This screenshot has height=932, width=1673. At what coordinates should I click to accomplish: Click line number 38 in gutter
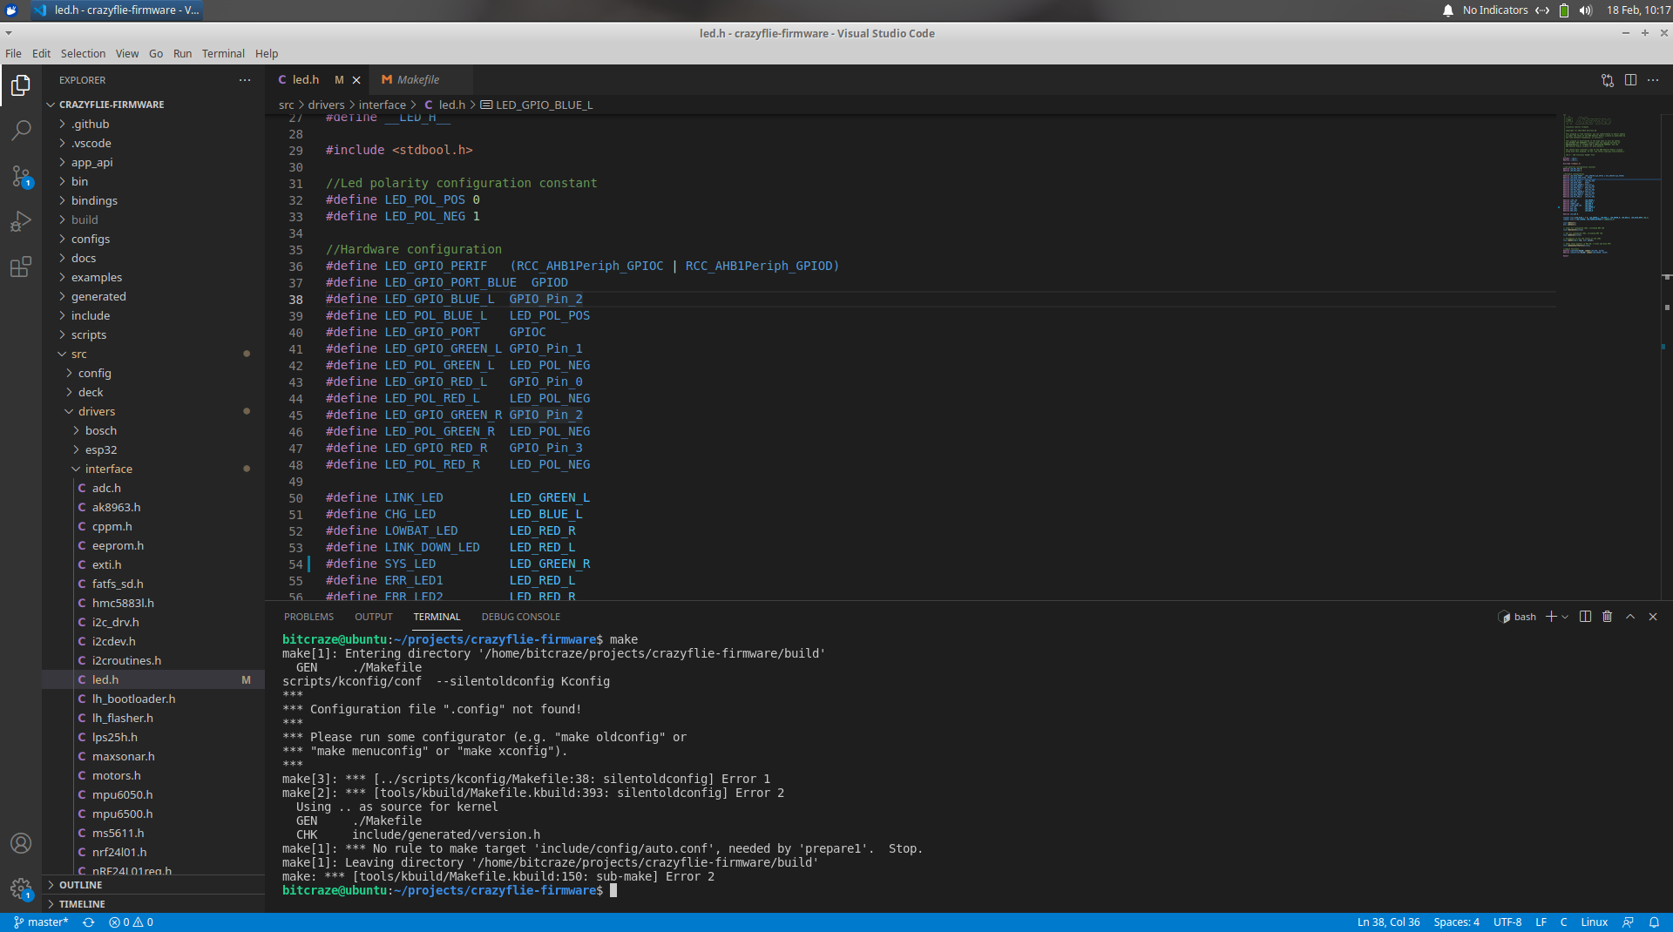296,300
